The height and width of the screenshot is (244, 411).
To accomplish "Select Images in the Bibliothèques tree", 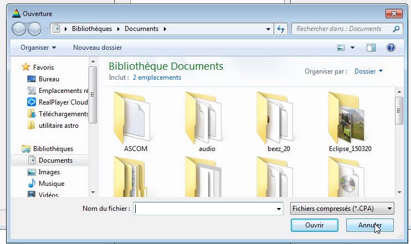I will (49, 172).
